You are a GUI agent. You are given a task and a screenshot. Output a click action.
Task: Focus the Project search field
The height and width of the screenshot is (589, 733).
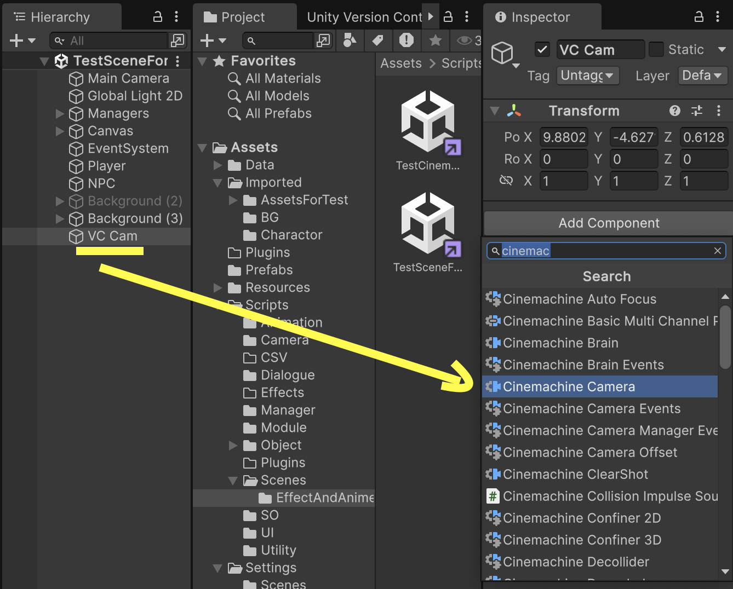coord(279,41)
